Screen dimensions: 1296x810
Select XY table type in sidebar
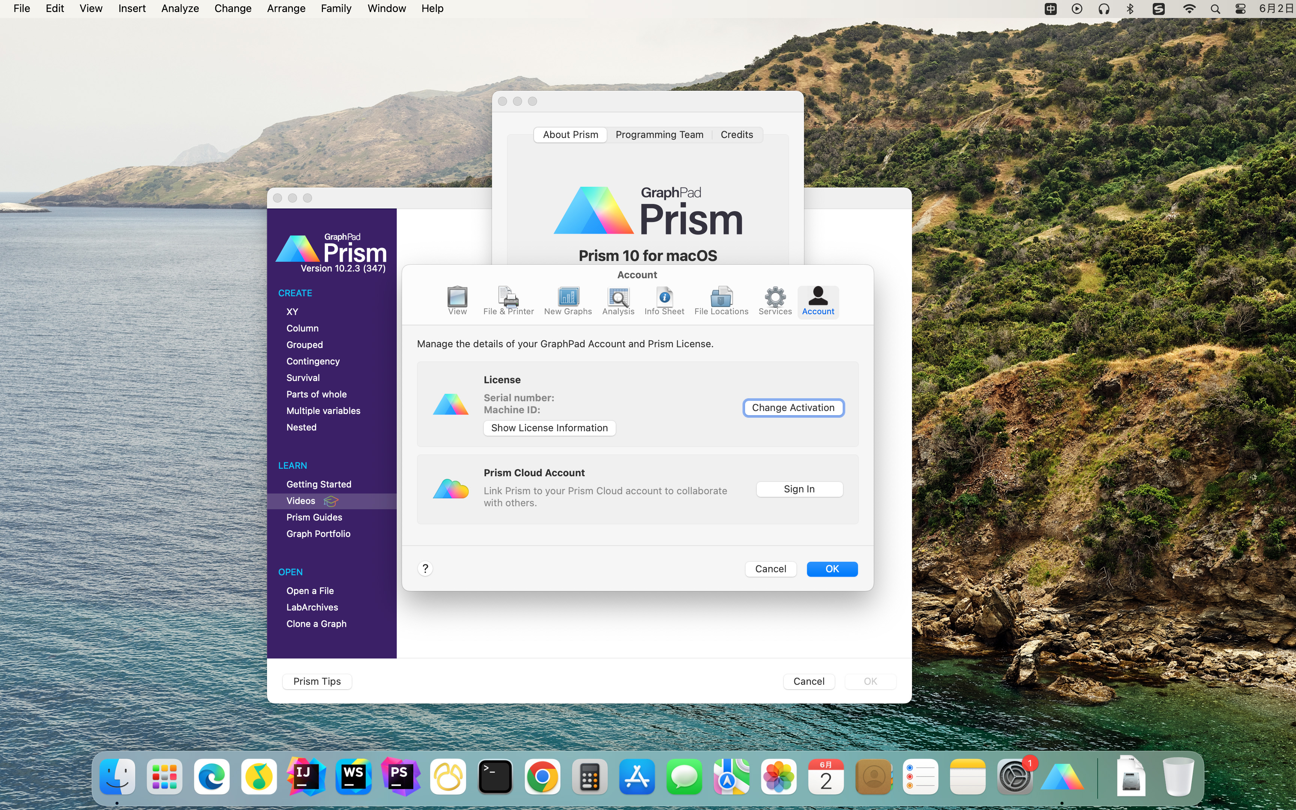coord(292,312)
